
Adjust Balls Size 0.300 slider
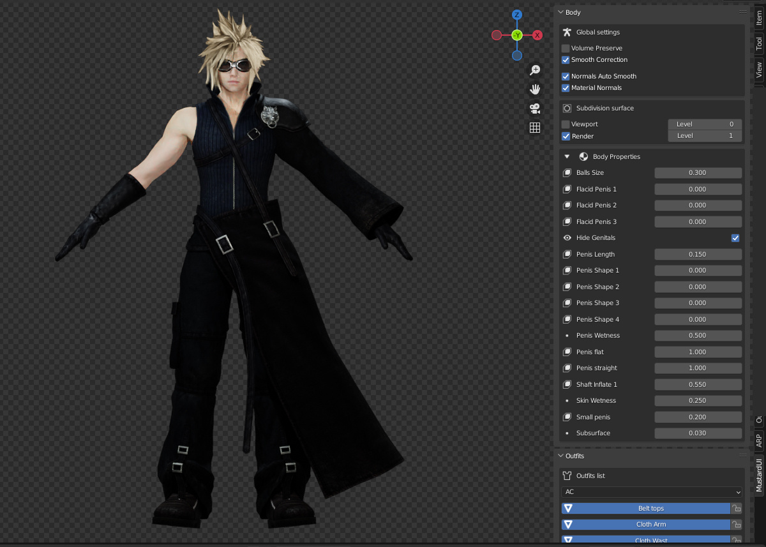tap(698, 173)
